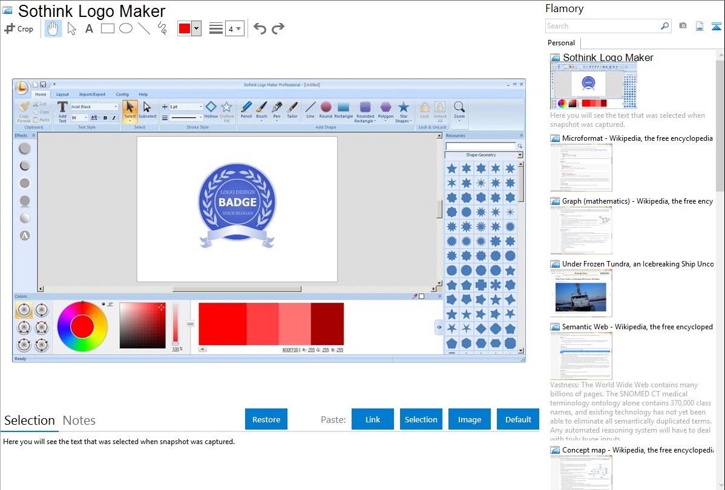Click the document page icon beside camera
The width and height of the screenshot is (725, 490).
click(x=700, y=26)
